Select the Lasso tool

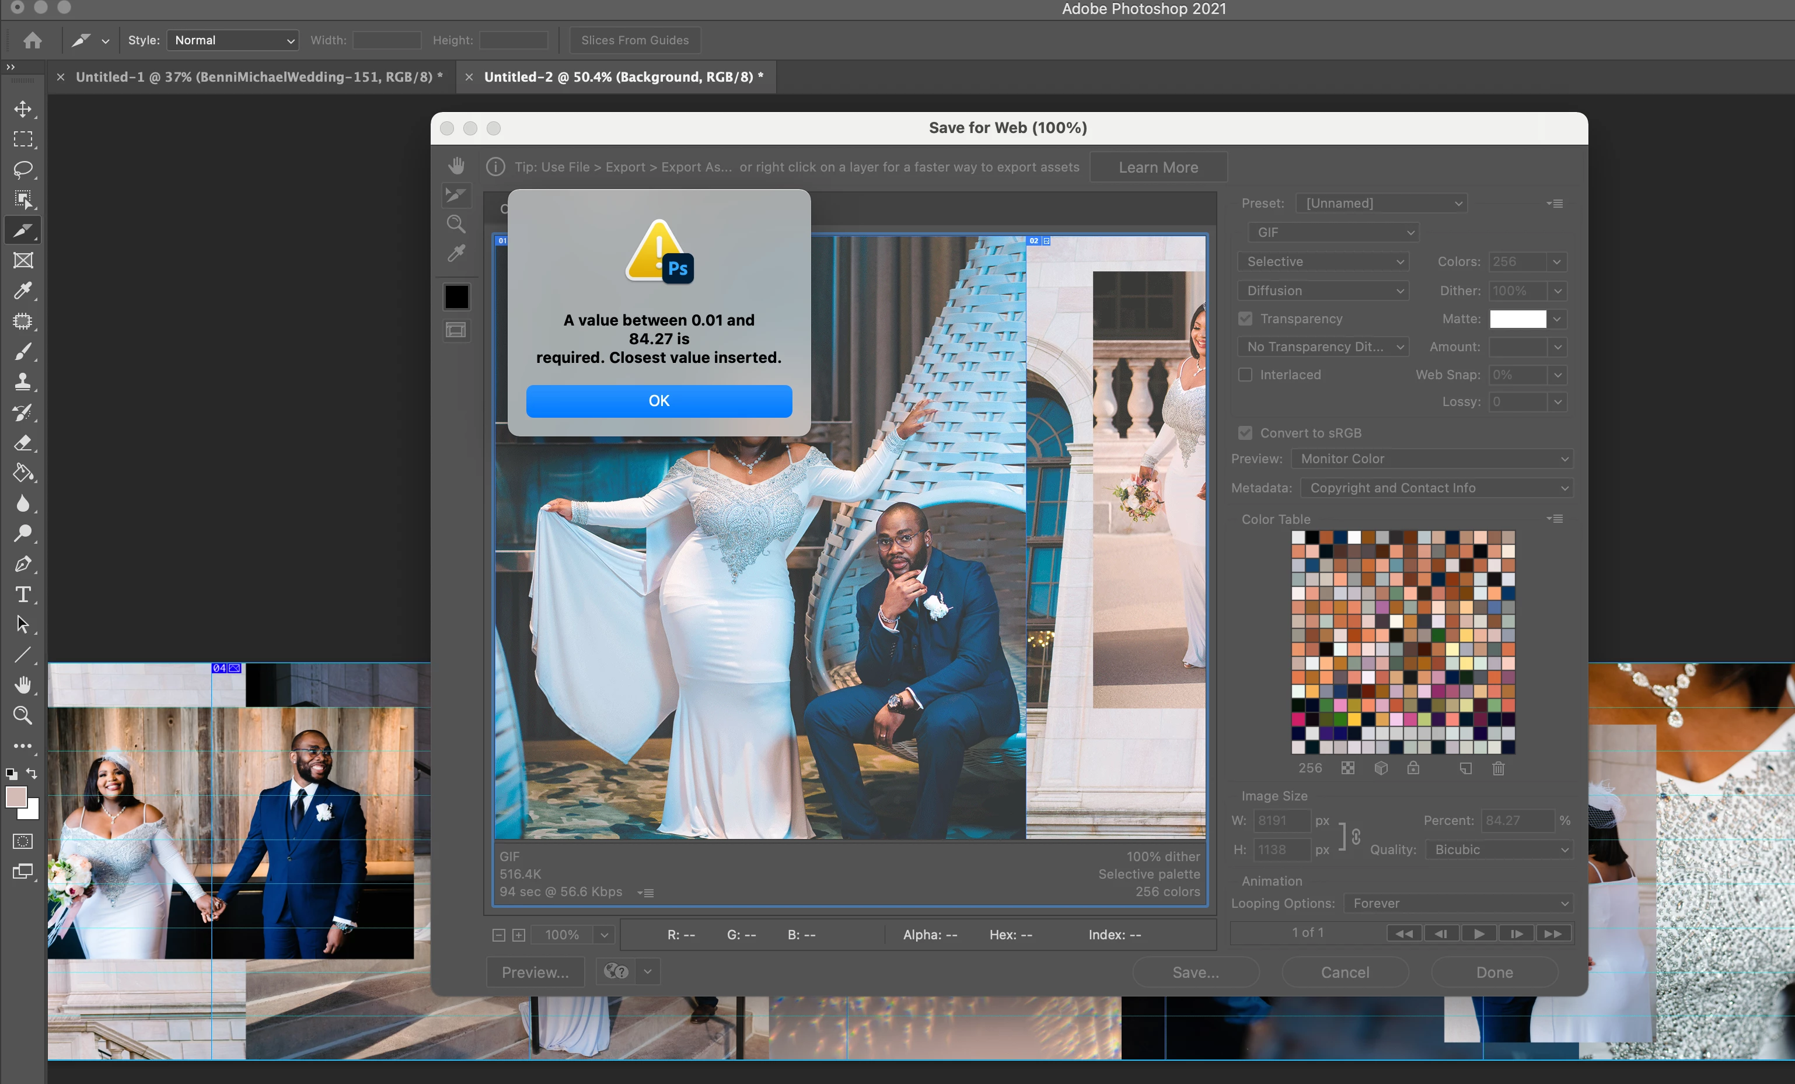point(23,170)
